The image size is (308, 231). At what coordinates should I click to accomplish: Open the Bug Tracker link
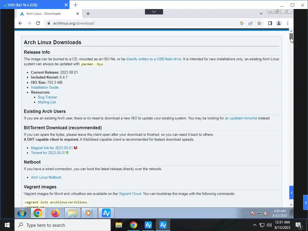pyautogui.click(x=48, y=97)
